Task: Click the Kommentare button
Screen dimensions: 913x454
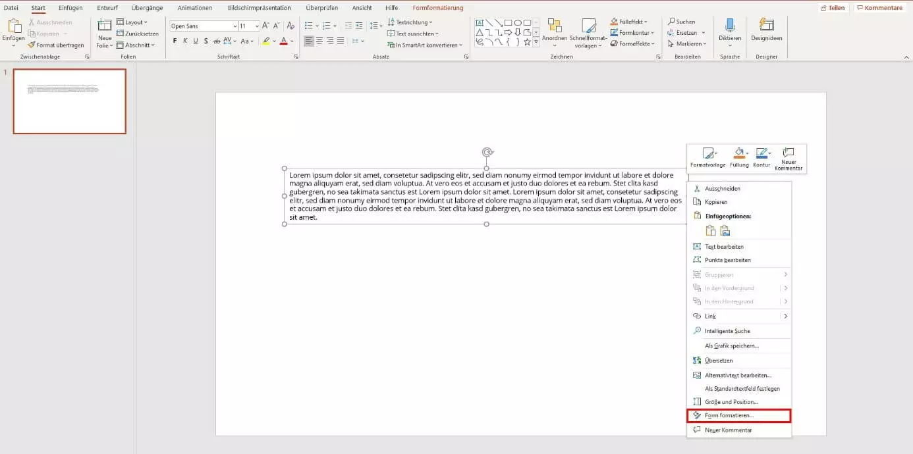Action: coord(879,8)
